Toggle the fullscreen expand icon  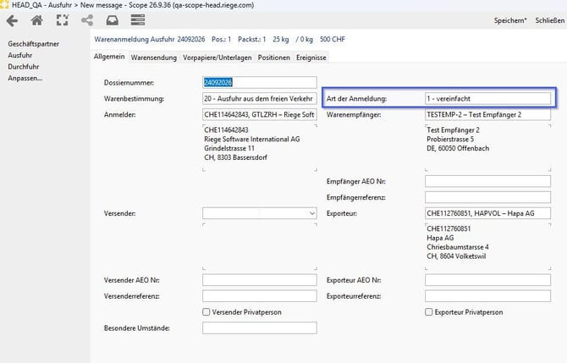coord(62,20)
